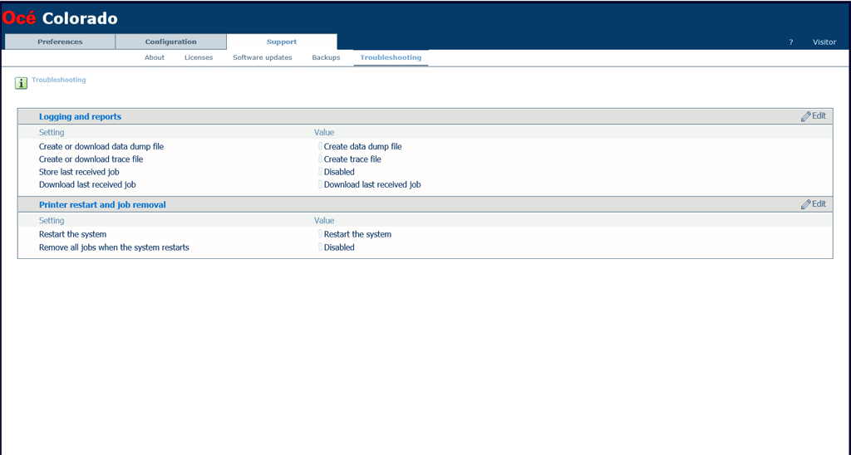Edit Printer restart and job removal section
The width and height of the screenshot is (851, 455).
(x=813, y=204)
